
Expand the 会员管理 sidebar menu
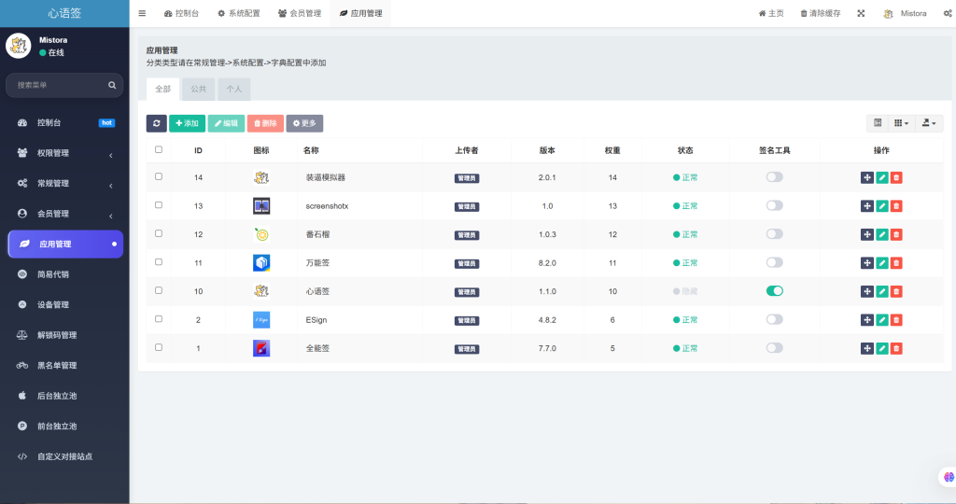[x=65, y=214]
